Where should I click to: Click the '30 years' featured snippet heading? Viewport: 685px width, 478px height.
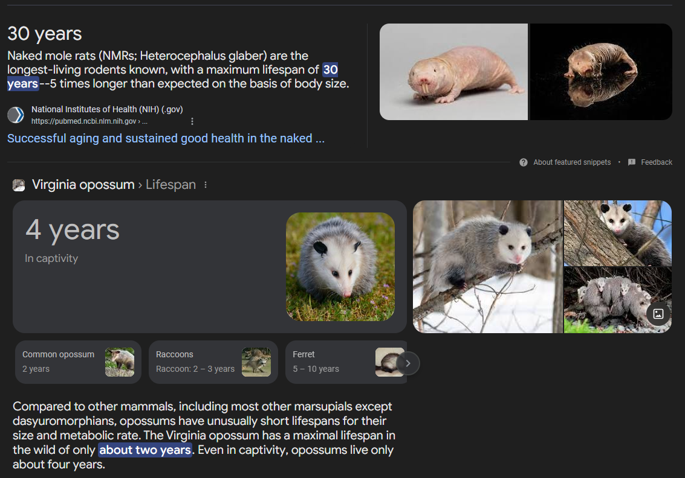pyautogui.click(x=45, y=34)
